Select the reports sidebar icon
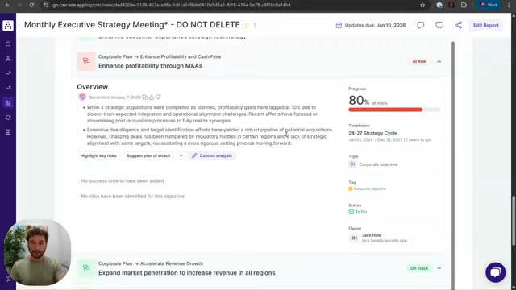Image resolution: width=516 pixels, height=290 pixels. tap(8, 103)
